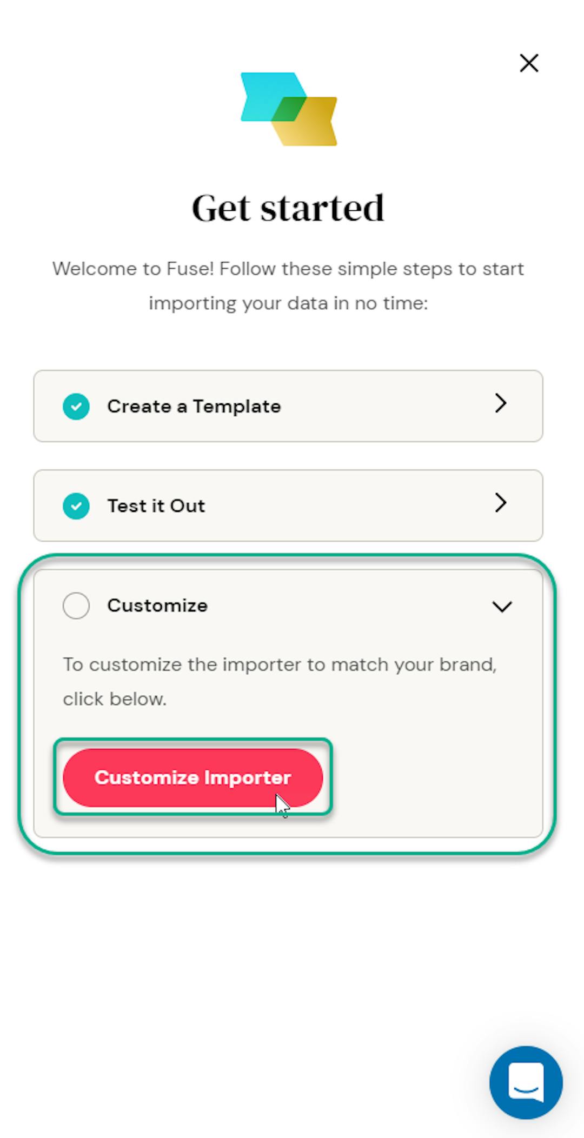Image resolution: width=584 pixels, height=1138 pixels.
Task: Click the Get started heading
Action: coord(288,208)
